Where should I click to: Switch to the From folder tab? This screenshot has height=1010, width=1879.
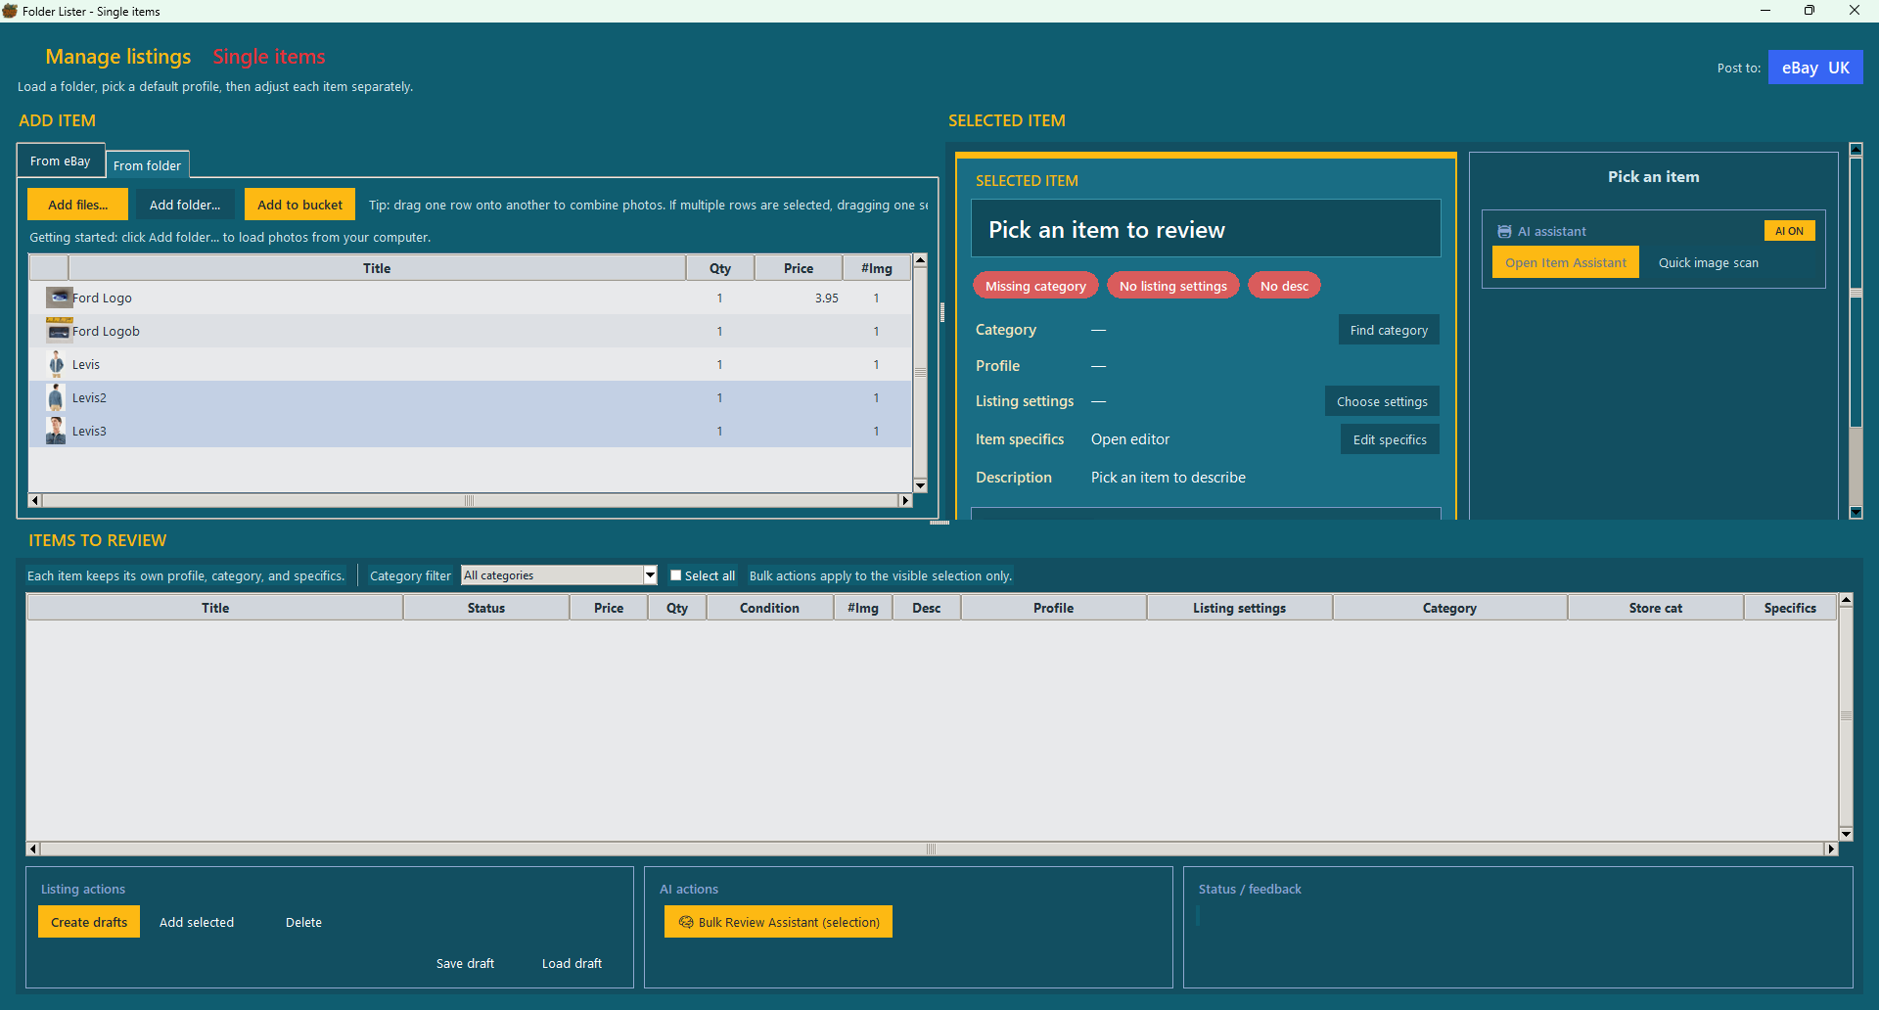[147, 165]
